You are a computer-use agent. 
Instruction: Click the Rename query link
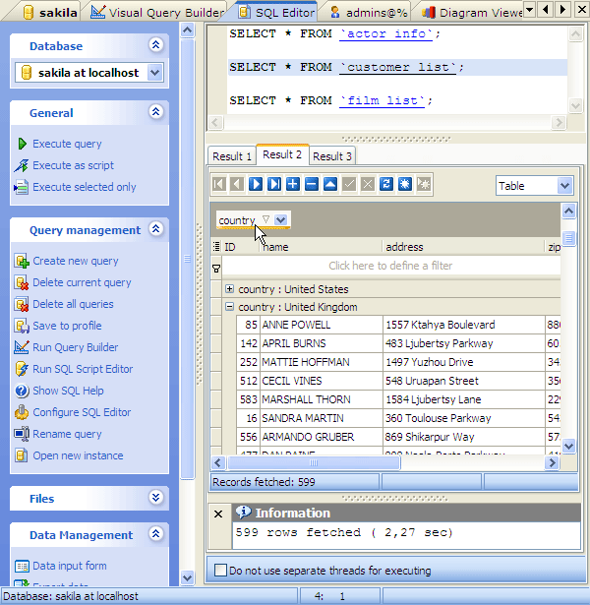coord(67,434)
